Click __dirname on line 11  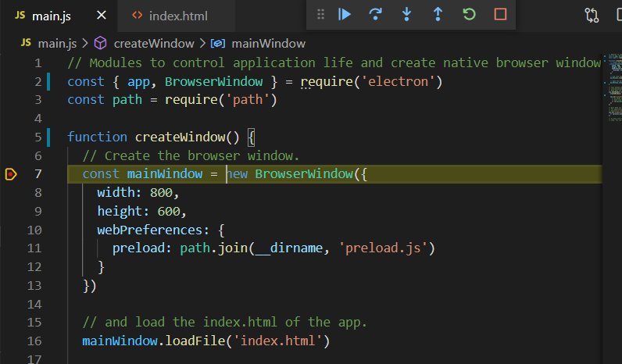point(289,248)
